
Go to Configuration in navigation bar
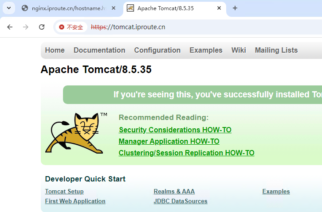click(157, 50)
